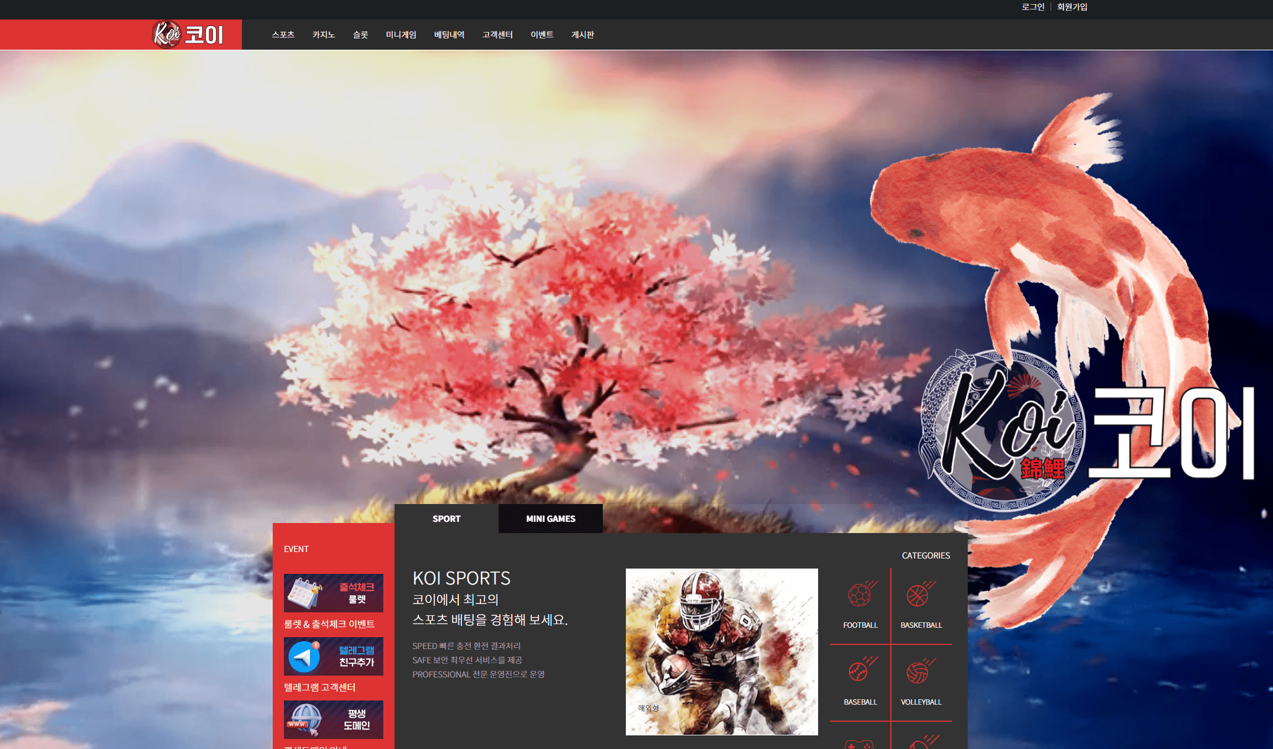Open the 베팅내역 menu
This screenshot has height=749, width=1273.
449,35
